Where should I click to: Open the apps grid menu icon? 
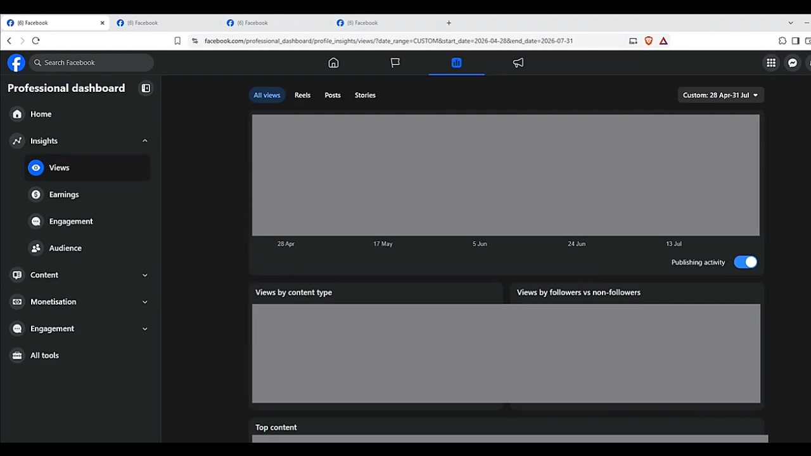coord(771,63)
